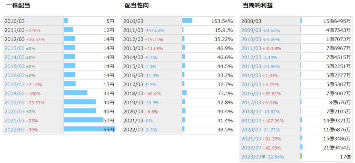Open the 2010/03 link in 当期純利益 table
Screen dimensions: 355x163
tap(251, 39)
